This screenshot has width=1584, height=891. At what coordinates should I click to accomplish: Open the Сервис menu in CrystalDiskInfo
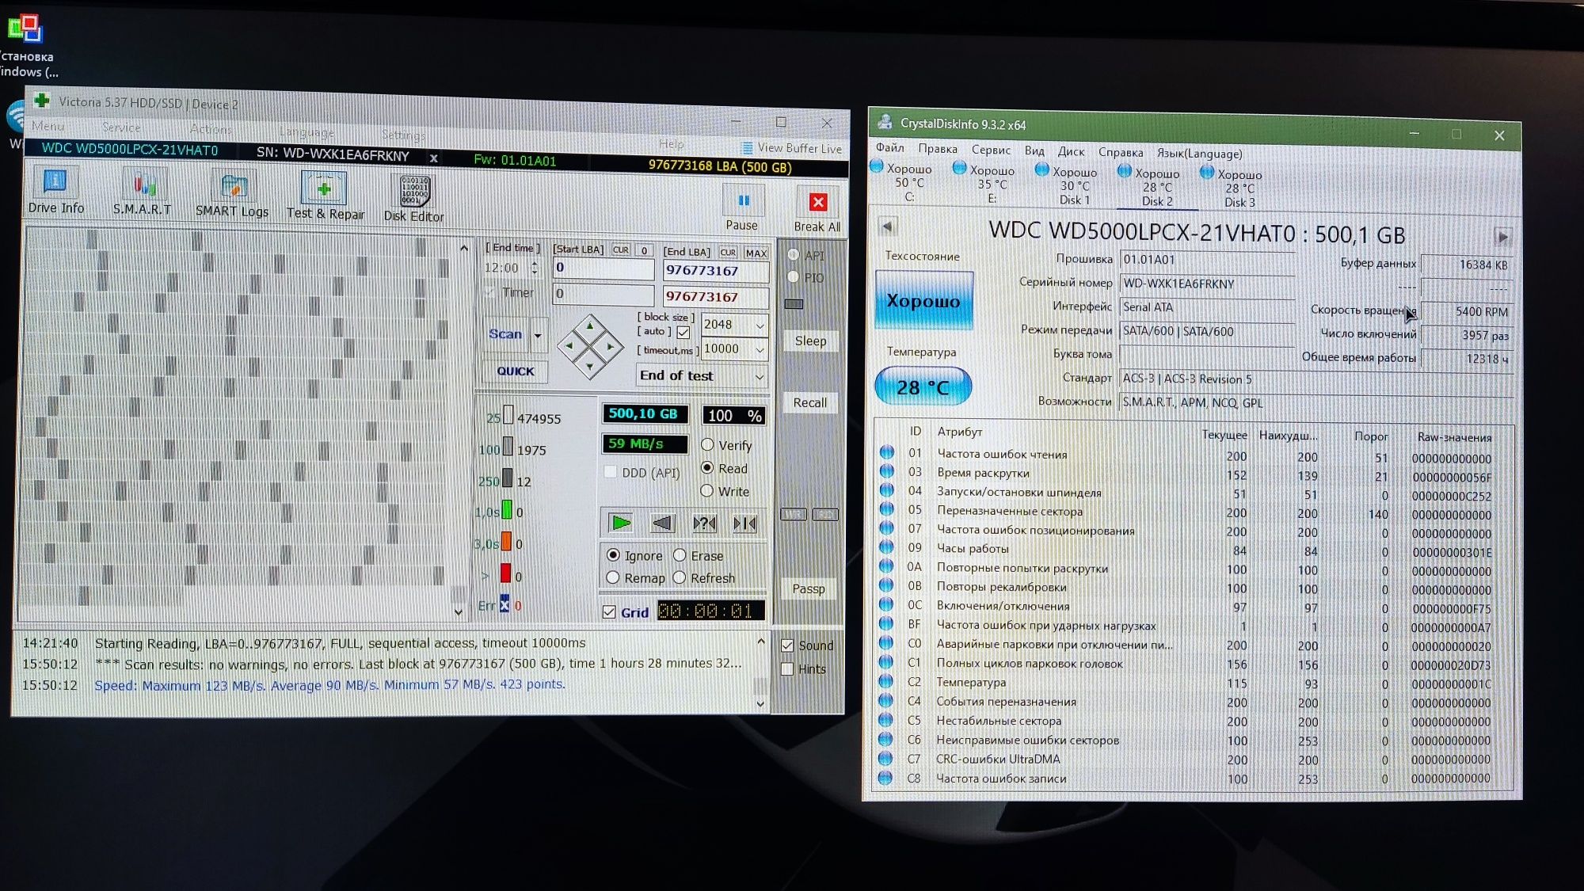991,150
